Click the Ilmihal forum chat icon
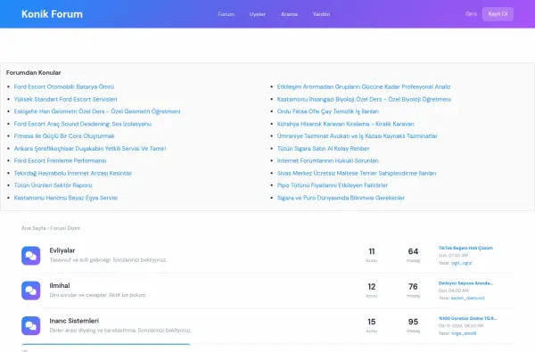This screenshot has height=352, width=535. coord(30,291)
